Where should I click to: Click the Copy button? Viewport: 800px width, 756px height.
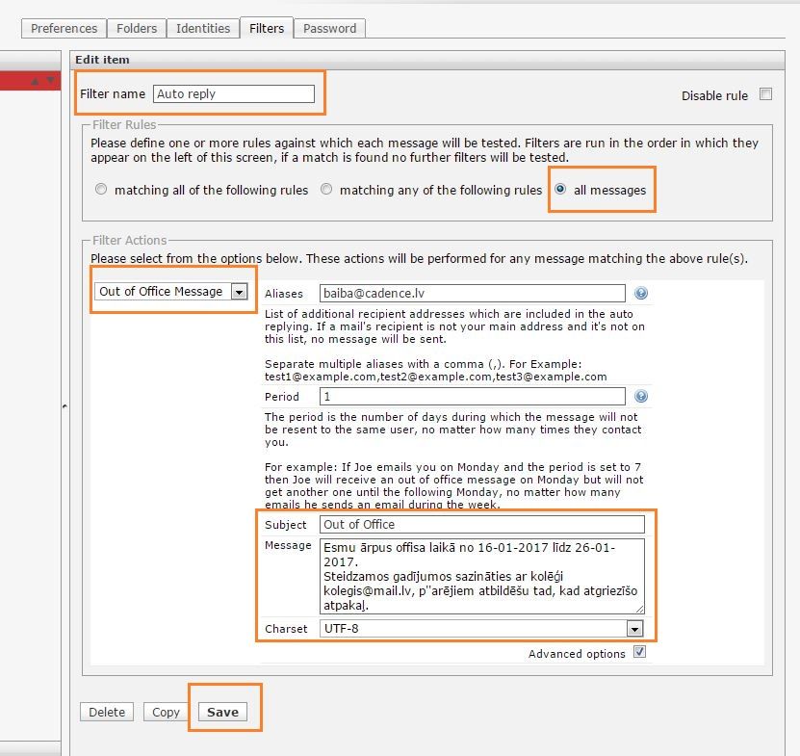(166, 712)
